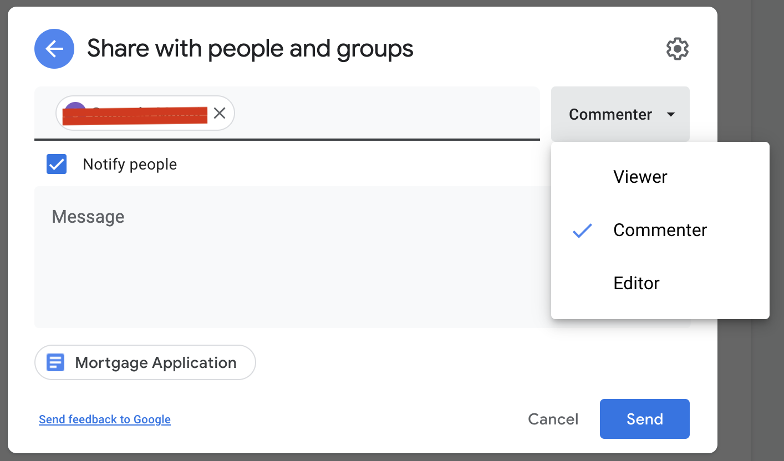Go back using the blue arrow button
The image size is (784, 461).
coord(54,49)
